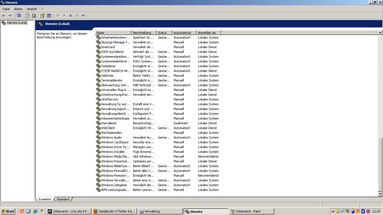383x215 pixels.
Task: Open the ? help menu
Action: (42, 9)
